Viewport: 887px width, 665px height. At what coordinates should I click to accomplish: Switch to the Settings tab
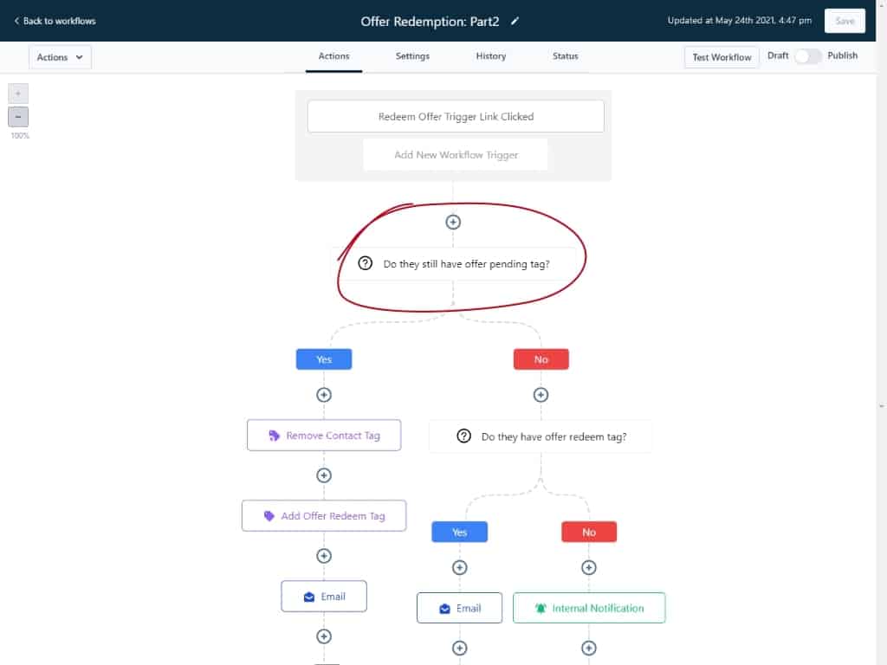coord(412,56)
